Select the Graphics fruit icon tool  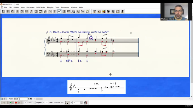click(x=104, y=11)
